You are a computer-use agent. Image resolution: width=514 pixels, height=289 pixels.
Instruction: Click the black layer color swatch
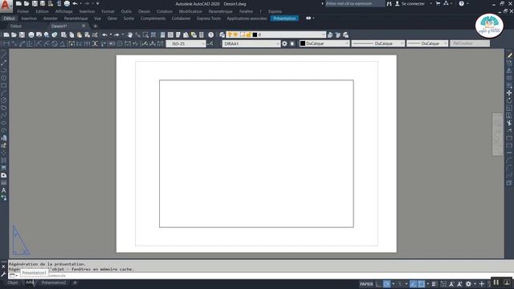255,35
